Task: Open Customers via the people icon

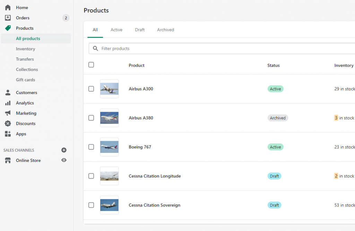Action: 8,92
